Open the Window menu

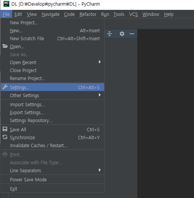(x=151, y=14)
